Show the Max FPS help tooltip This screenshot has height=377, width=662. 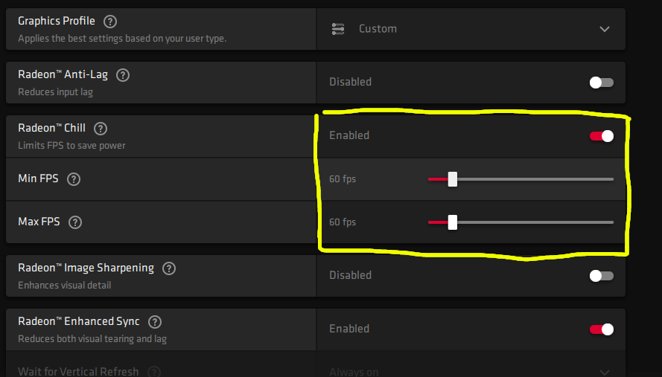coord(75,222)
